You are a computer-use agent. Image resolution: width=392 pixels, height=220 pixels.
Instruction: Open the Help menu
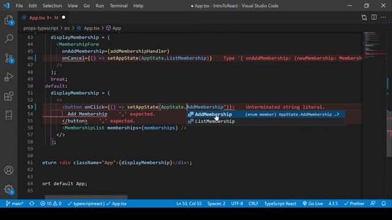click(x=138, y=5)
